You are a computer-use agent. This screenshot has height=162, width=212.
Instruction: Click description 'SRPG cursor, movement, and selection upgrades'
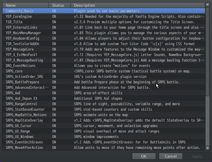[116, 126]
